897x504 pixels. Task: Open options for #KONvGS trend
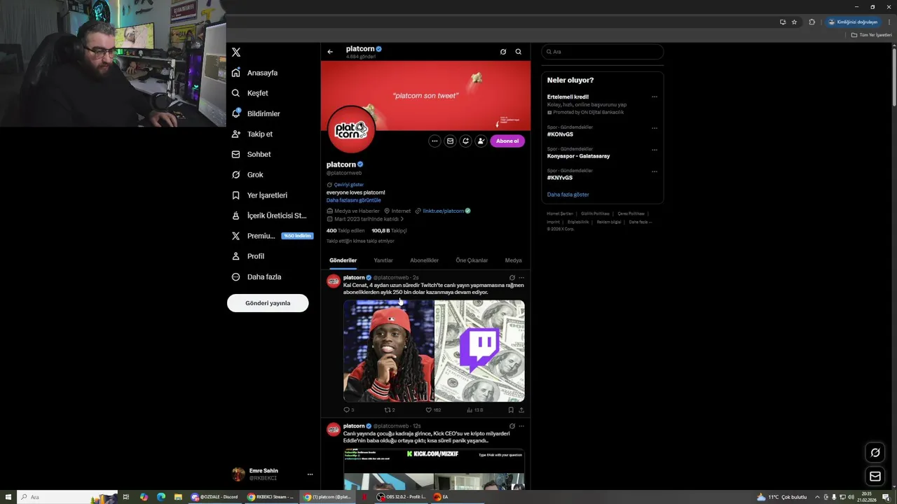[655, 128]
